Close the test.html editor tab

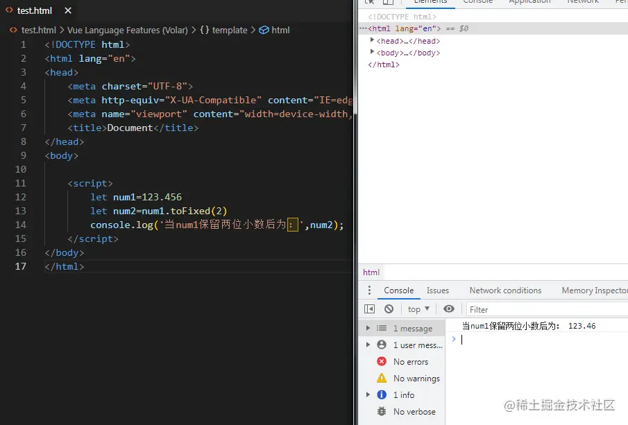(x=68, y=10)
